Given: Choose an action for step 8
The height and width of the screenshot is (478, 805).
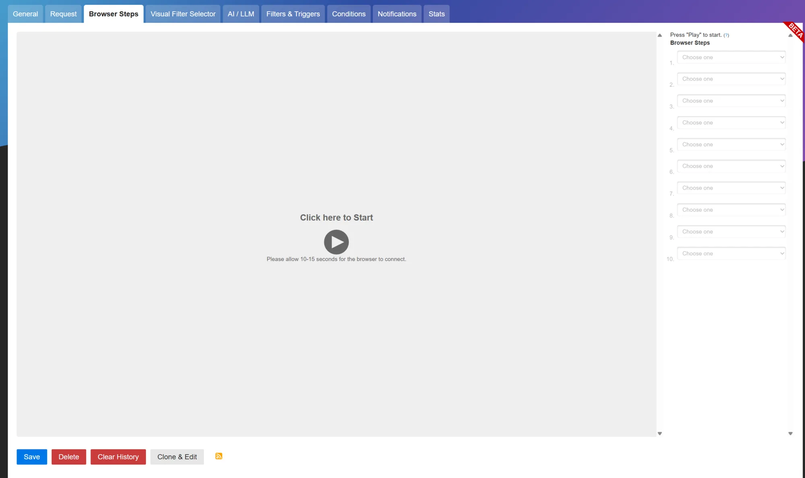Looking at the screenshot, I should pos(731,210).
